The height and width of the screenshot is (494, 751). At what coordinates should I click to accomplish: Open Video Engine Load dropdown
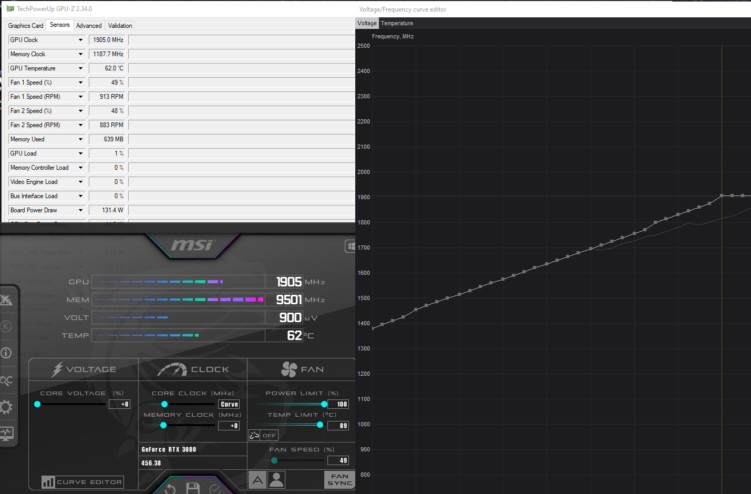pyautogui.click(x=80, y=182)
